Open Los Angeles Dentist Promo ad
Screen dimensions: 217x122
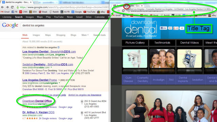40,80
